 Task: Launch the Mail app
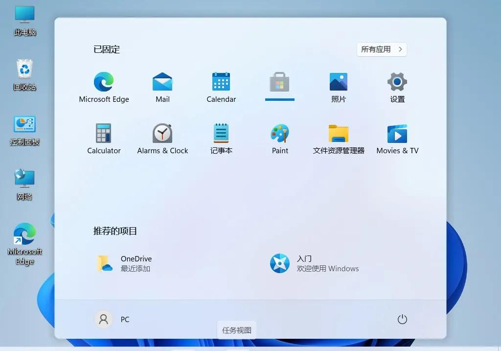pyautogui.click(x=162, y=87)
